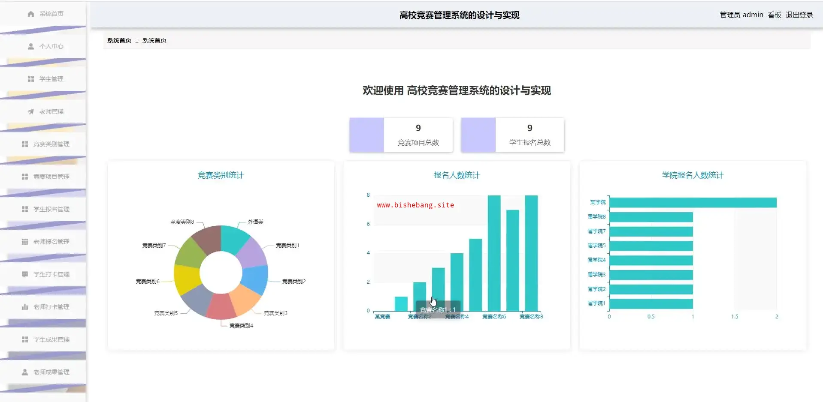Click the 竞赛项目总数 statistic card

401,135
